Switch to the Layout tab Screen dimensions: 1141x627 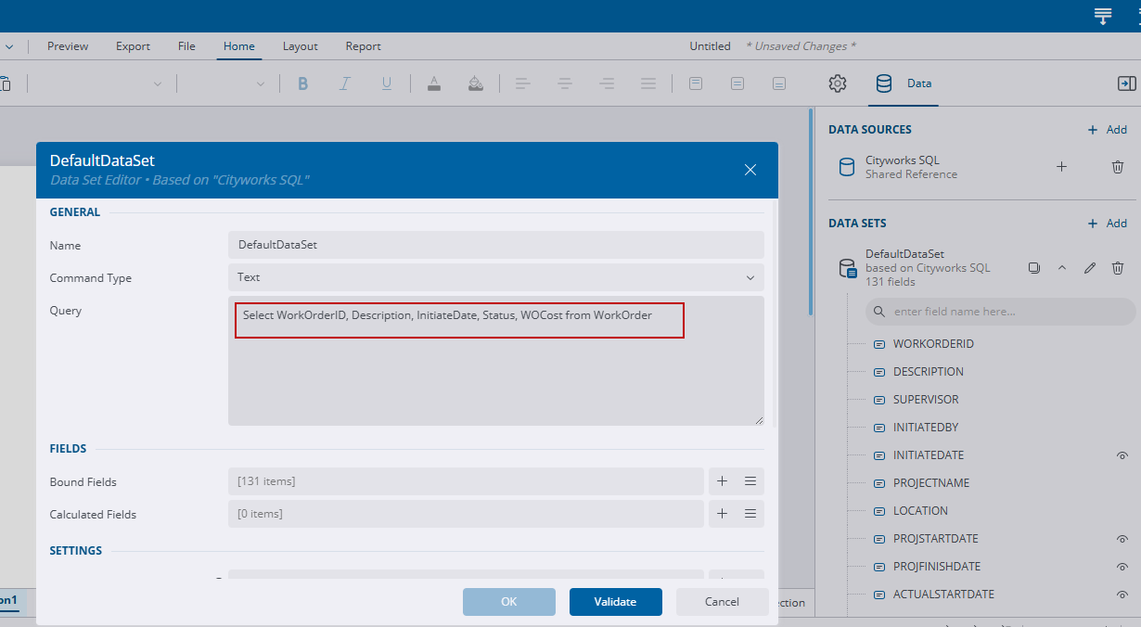300,46
